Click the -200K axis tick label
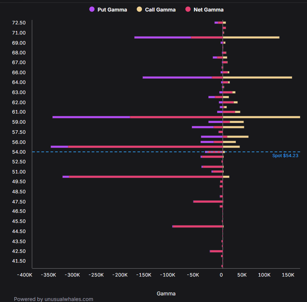Screen dimensions: 307x302 (x=120, y=275)
